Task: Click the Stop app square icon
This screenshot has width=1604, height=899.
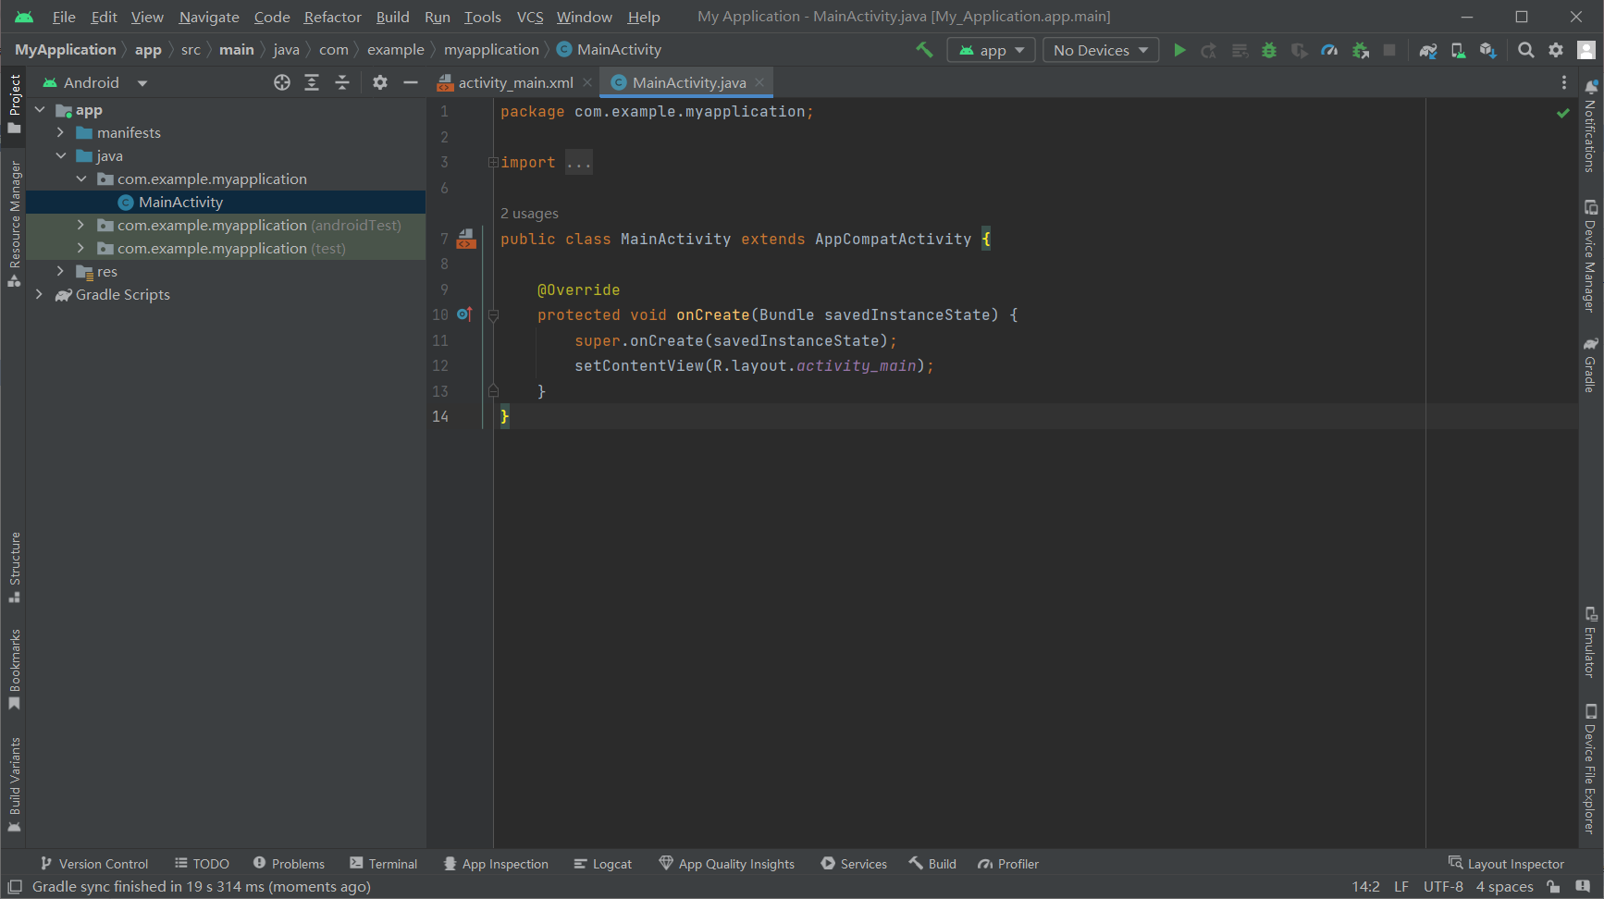Action: tap(1389, 50)
